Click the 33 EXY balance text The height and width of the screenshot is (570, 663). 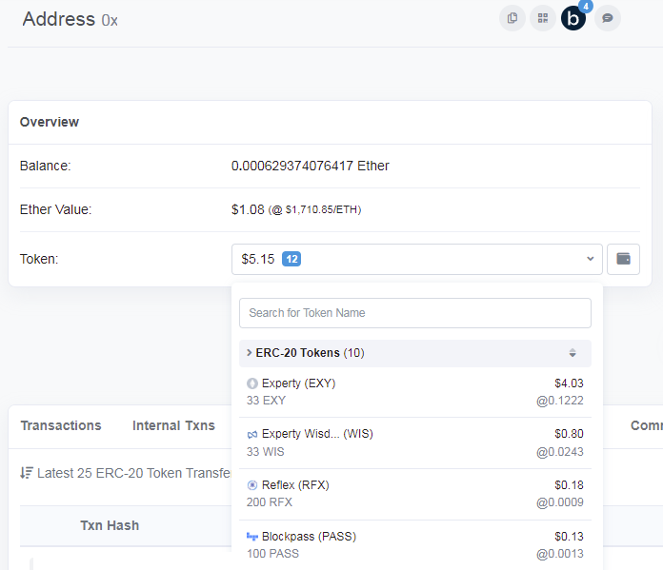[267, 401]
